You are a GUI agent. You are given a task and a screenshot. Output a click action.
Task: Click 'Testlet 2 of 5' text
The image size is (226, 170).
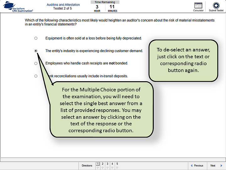point(62,8)
